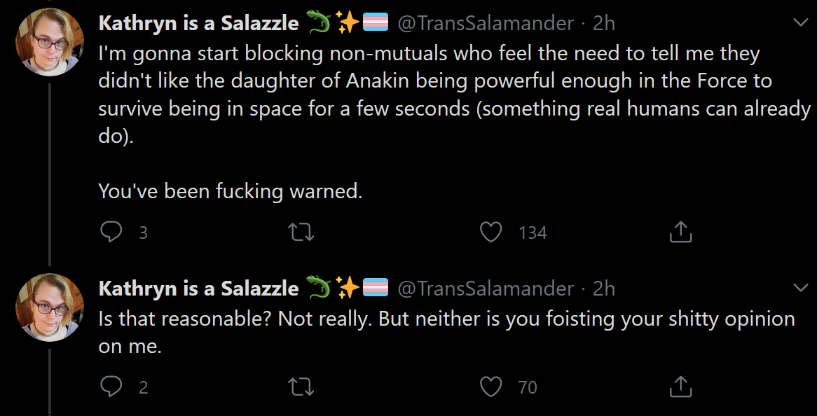Share the 'Is that reasonable?' tweet
Screen dimensions: 817x416
pos(680,387)
